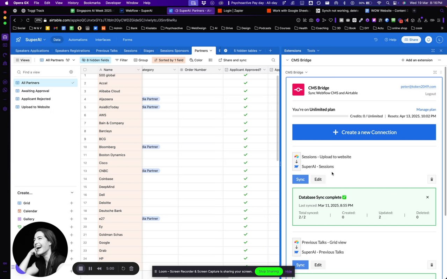Click the Loom stop recording button
Viewport: 447px width, 279px height.
pyautogui.click(x=81, y=269)
